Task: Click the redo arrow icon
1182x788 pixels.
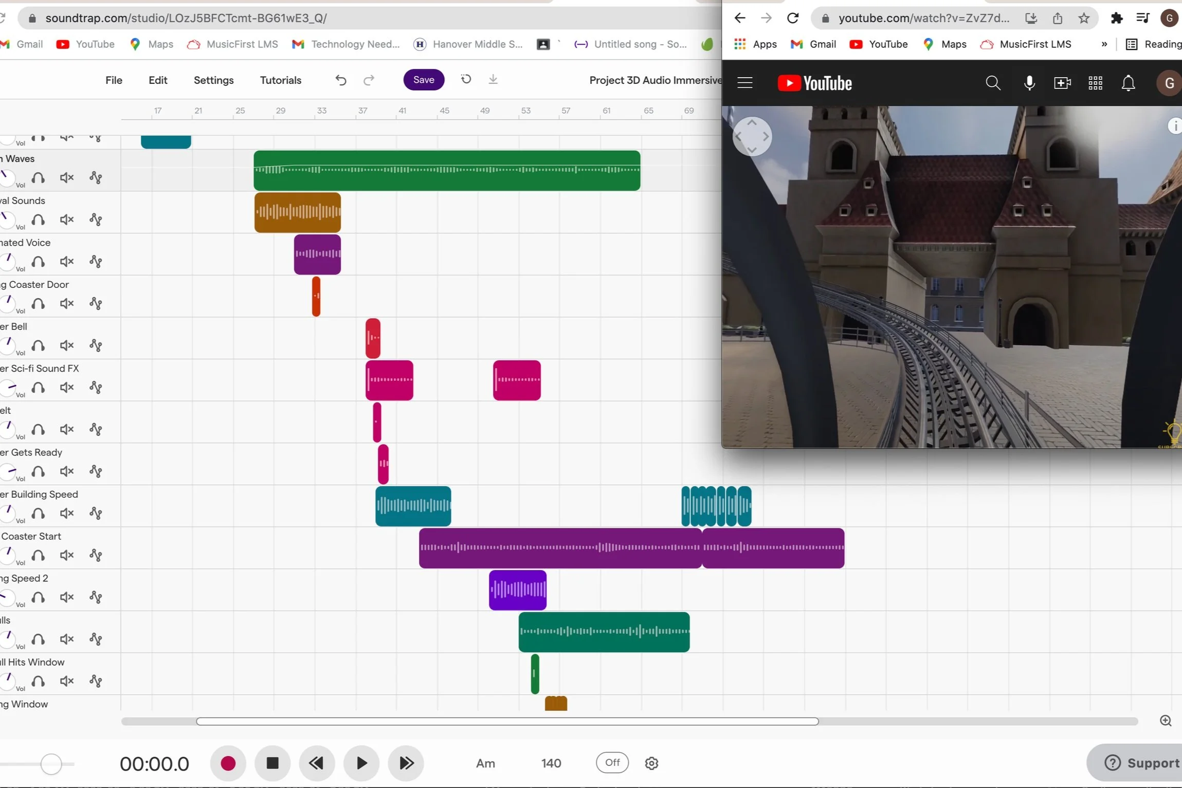Action: coord(369,80)
